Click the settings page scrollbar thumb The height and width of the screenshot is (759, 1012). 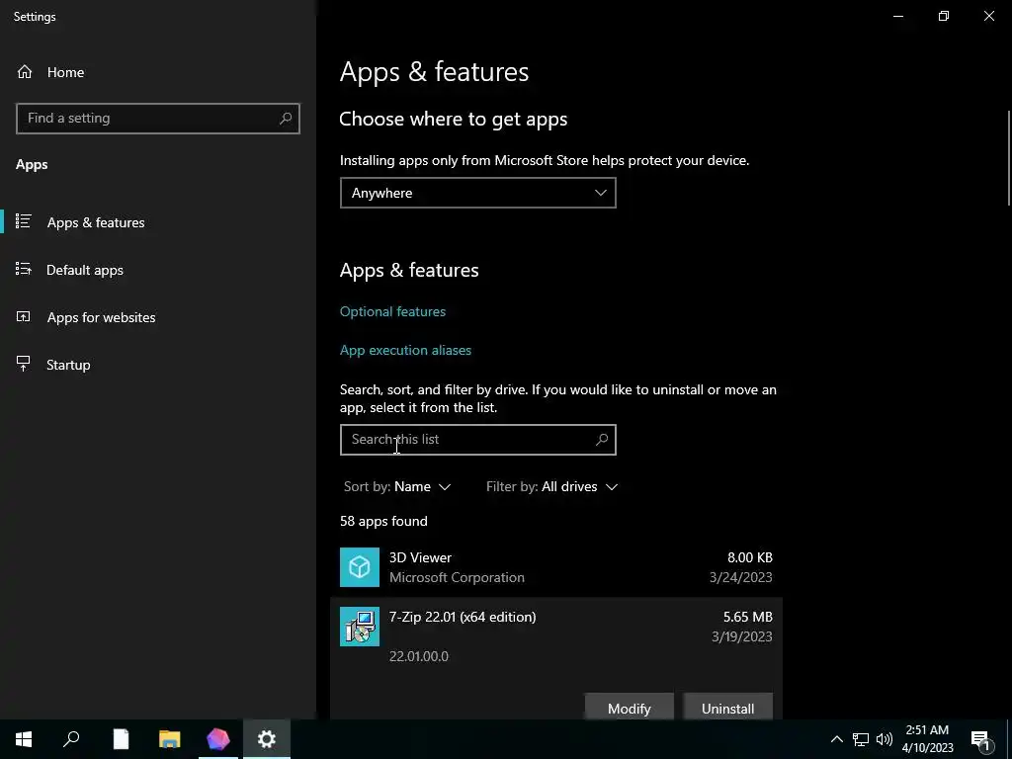coord(1009,158)
